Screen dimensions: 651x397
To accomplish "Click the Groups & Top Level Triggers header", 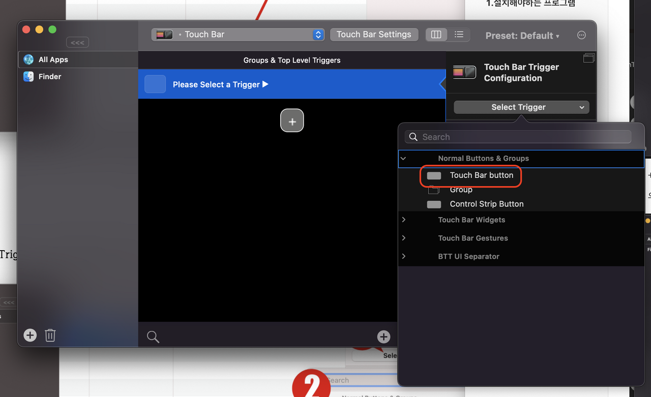I will pyautogui.click(x=292, y=60).
